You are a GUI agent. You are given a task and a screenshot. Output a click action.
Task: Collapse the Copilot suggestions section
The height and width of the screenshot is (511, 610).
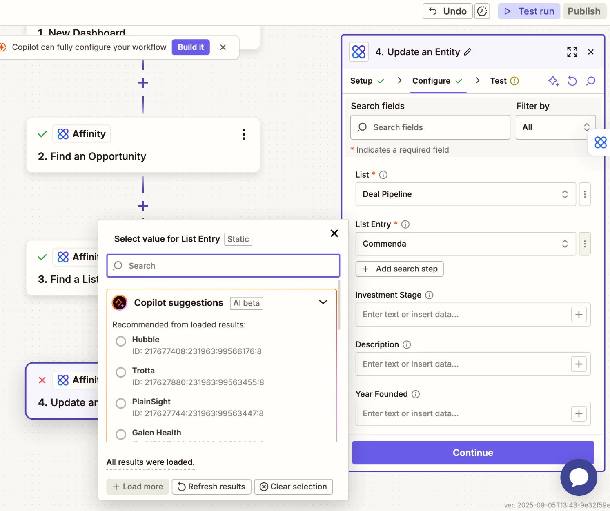[323, 302]
